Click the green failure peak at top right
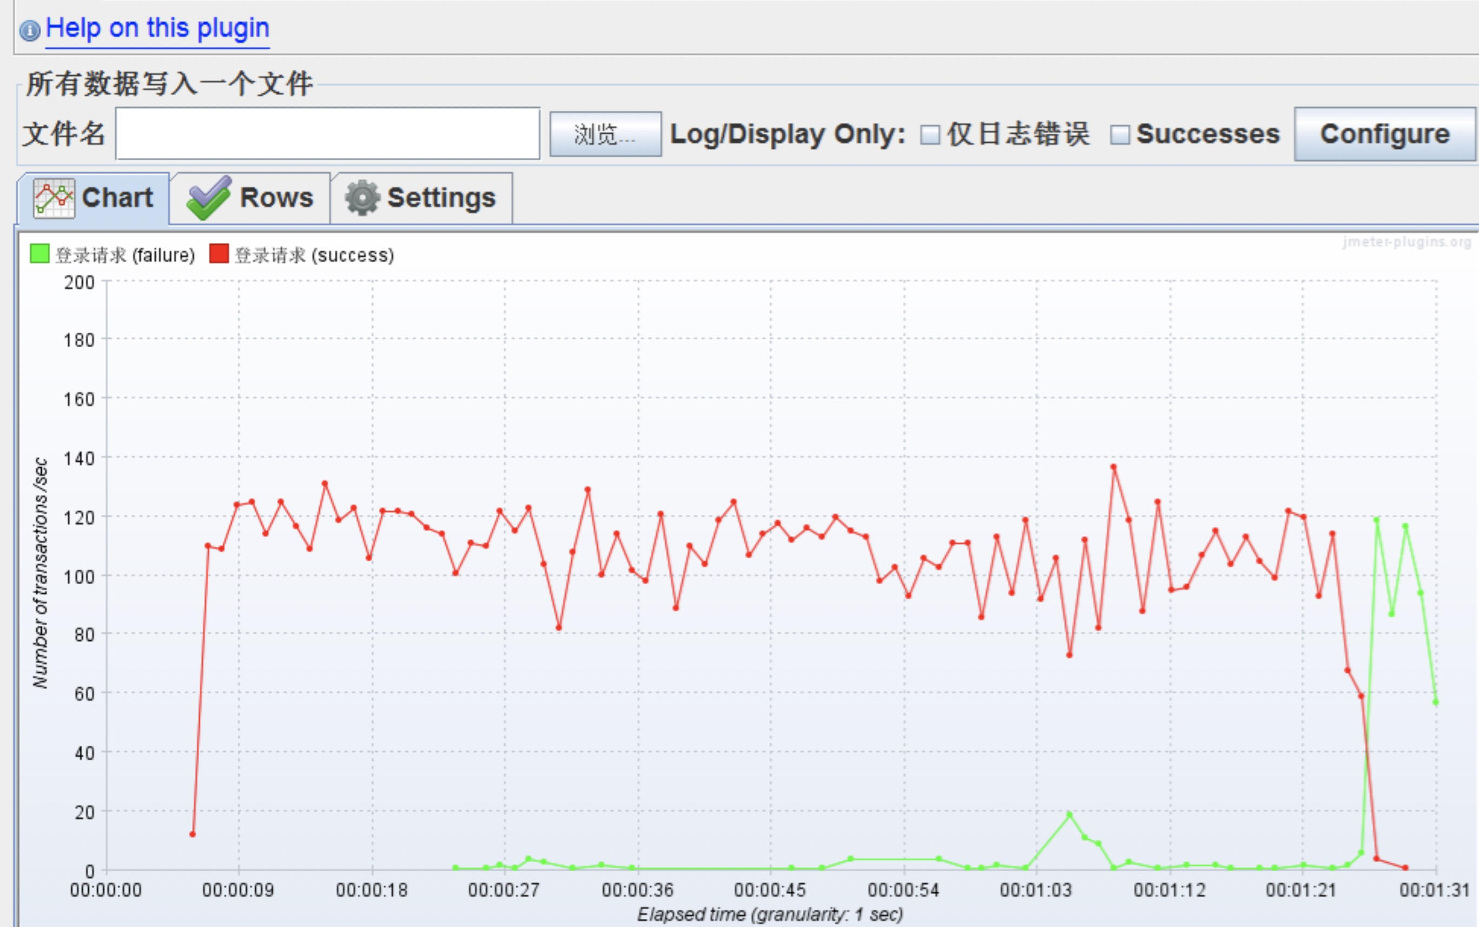 (x=1376, y=520)
